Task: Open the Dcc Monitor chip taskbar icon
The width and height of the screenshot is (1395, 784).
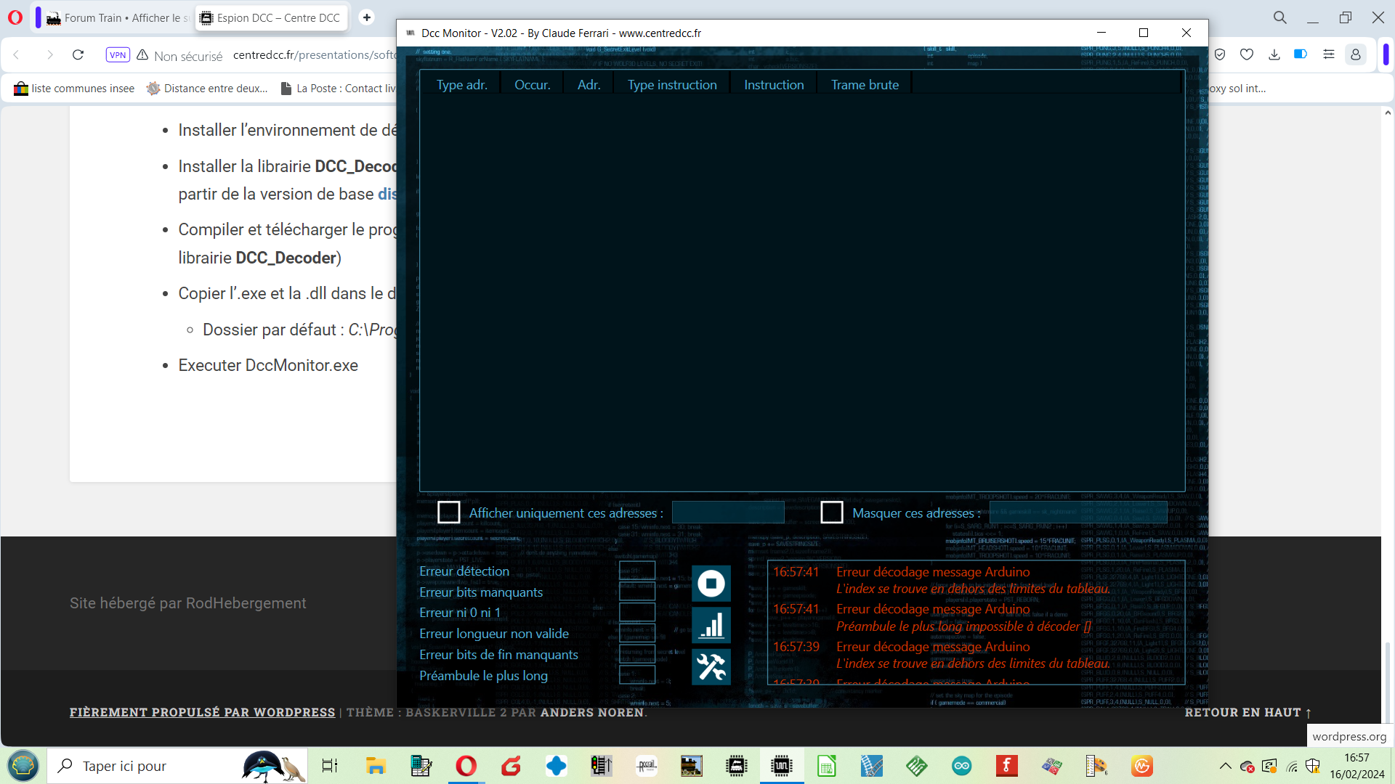Action: tap(782, 766)
